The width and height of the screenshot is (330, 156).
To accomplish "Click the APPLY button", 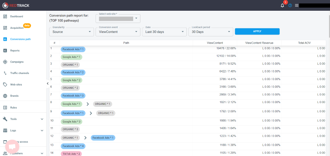I will 257,31.
